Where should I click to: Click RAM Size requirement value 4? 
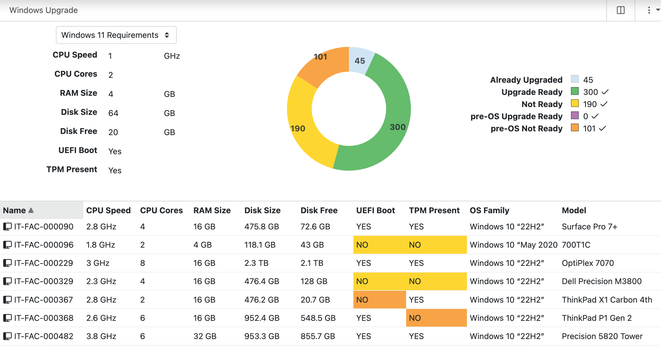pyautogui.click(x=111, y=94)
